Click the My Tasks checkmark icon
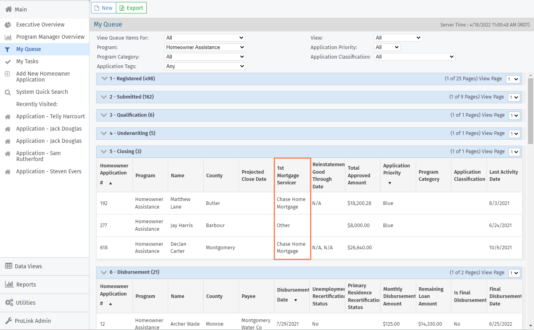Image resolution: width=534 pixels, height=330 pixels. tap(8, 62)
